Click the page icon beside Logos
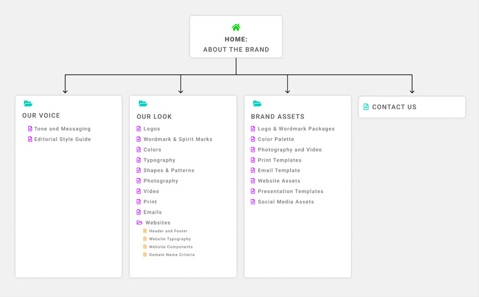Screen dimensions: 479x297 click(139, 129)
